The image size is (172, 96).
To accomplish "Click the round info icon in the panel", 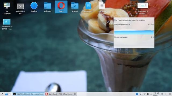I will [166, 94].
